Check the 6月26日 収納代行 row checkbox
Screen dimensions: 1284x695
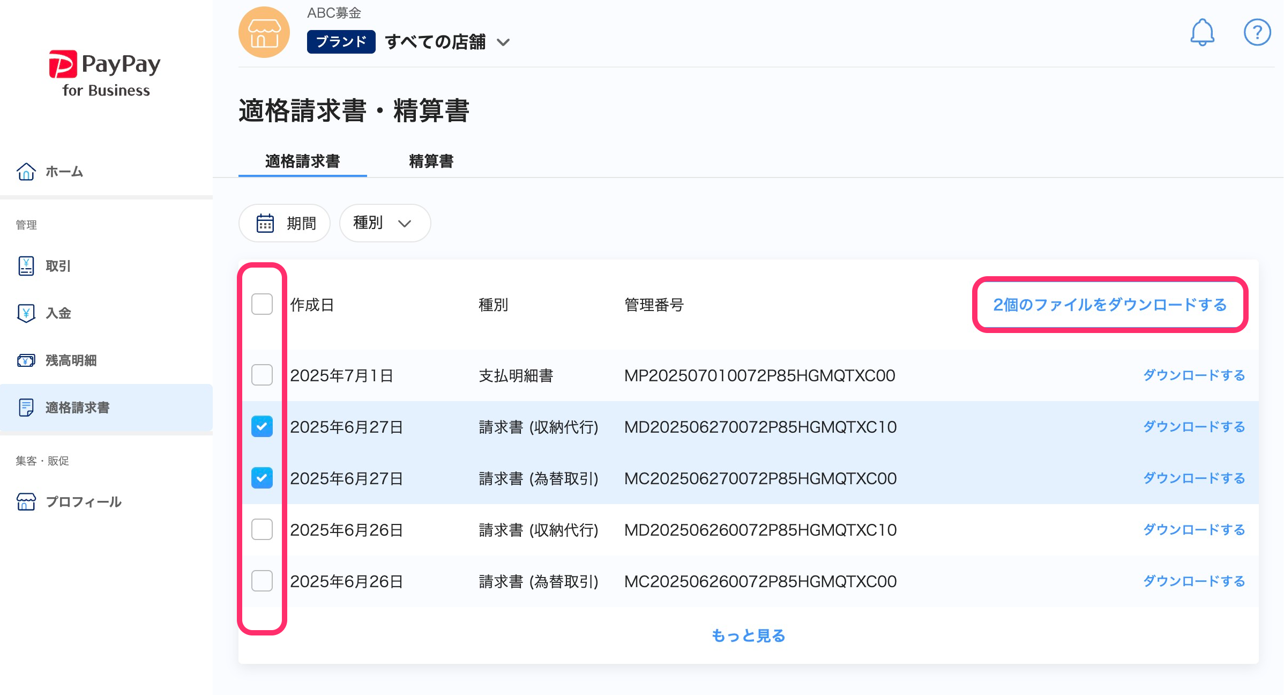(x=262, y=529)
